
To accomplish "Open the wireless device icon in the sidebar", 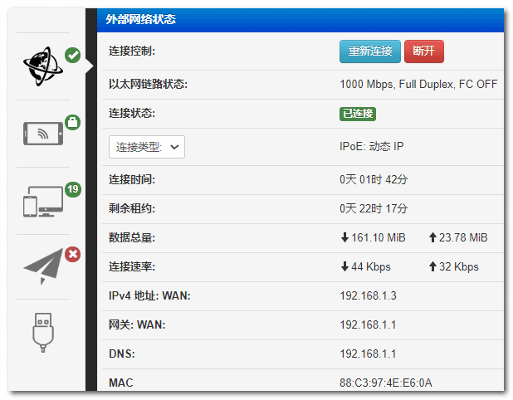I will pyautogui.click(x=42, y=134).
